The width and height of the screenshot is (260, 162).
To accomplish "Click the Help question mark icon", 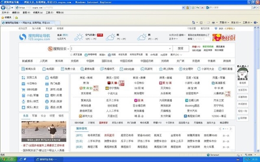I will point(255,22).
